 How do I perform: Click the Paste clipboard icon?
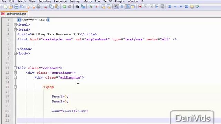coord(57,7)
